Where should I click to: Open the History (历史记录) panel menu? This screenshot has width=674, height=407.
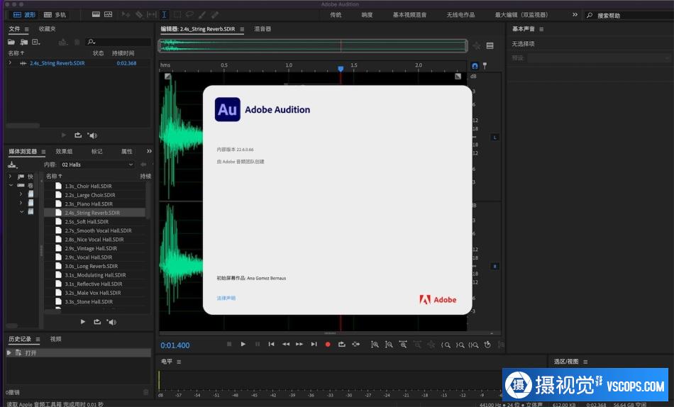point(38,340)
